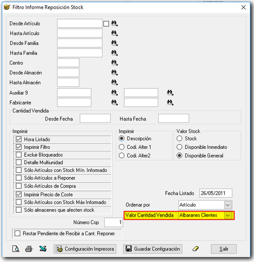254x262 pixels.
Task: Choose the Disponible Inmediato stock value
Action: pyautogui.click(x=180, y=147)
